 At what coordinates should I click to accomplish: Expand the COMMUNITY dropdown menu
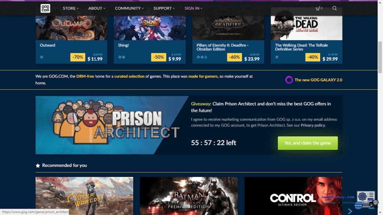129,8
